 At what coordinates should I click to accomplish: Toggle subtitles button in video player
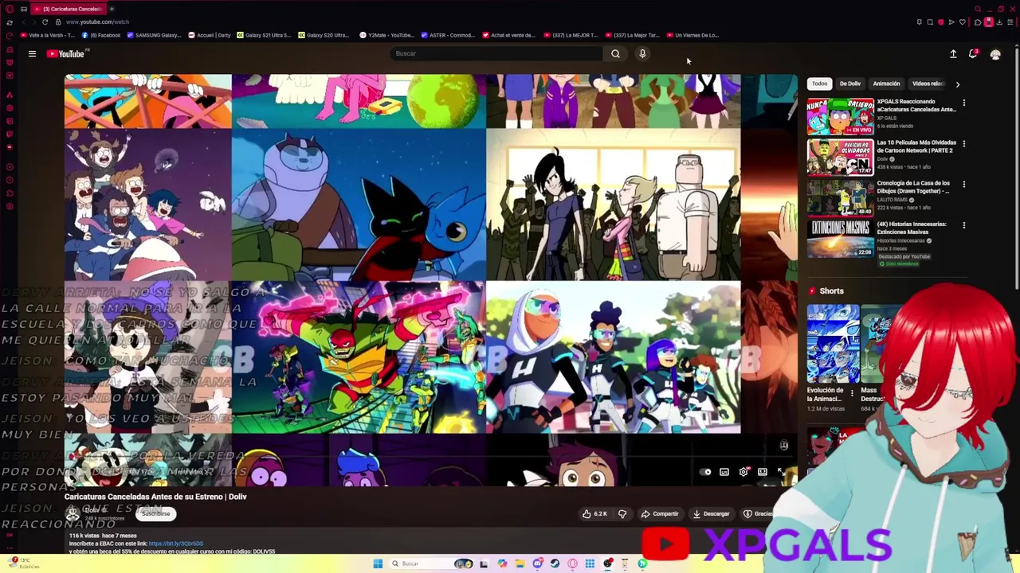pyautogui.click(x=724, y=472)
